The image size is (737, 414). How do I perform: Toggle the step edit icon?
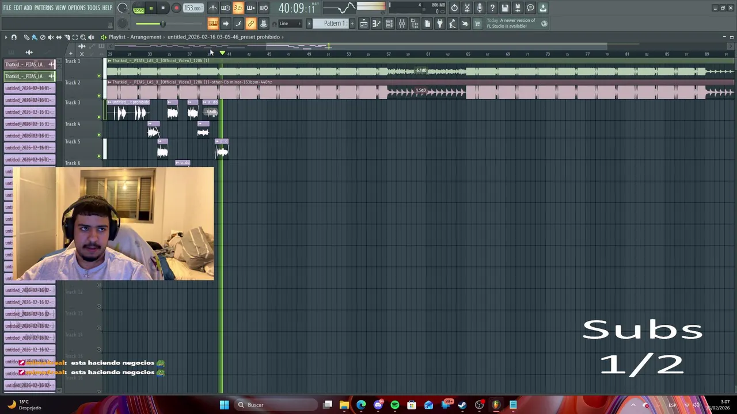238,24
